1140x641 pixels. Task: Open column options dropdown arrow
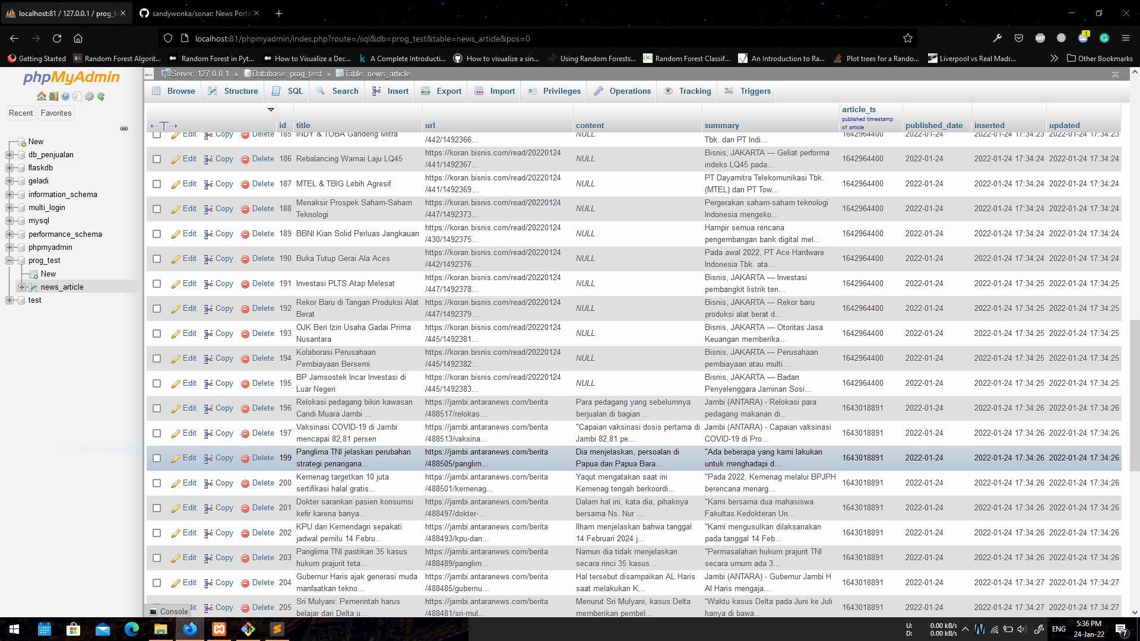[271, 110]
